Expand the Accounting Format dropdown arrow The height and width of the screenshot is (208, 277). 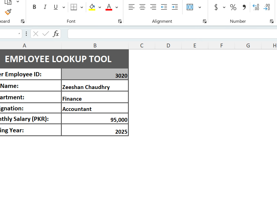coord(224,7)
